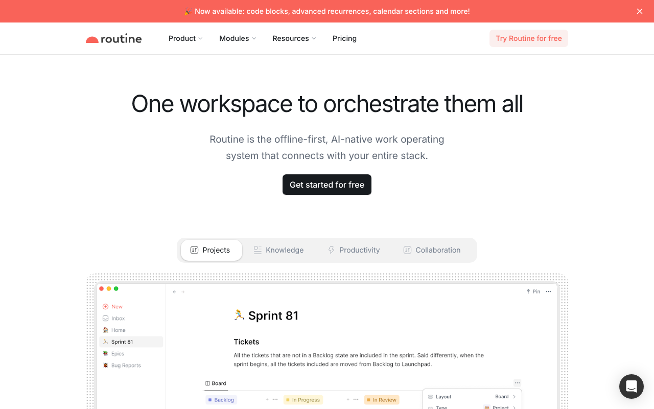Viewport: 654px width, 409px height.
Task: Click Get started for free
Action: point(326,185)
